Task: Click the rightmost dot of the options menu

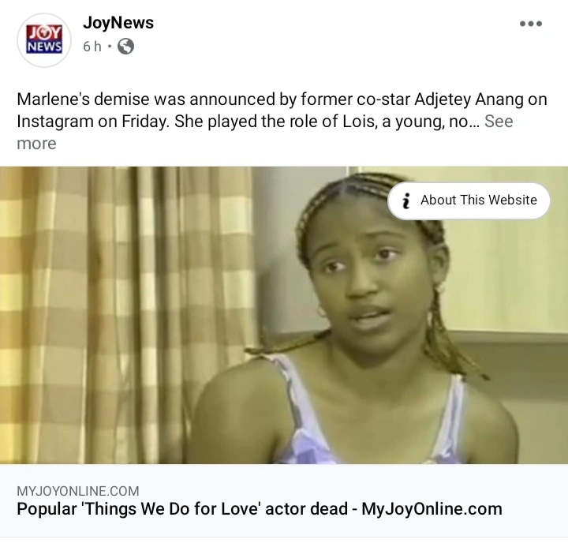Action: [x=539, y=24]
